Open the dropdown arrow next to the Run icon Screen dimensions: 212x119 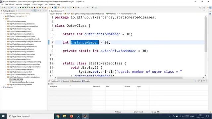(25, 8)
